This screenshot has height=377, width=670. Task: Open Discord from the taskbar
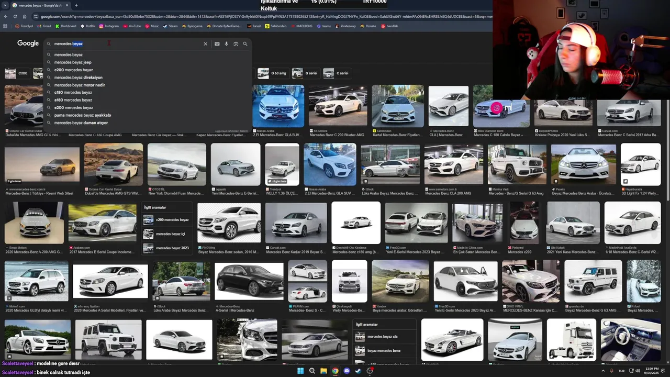pos(347,371)
